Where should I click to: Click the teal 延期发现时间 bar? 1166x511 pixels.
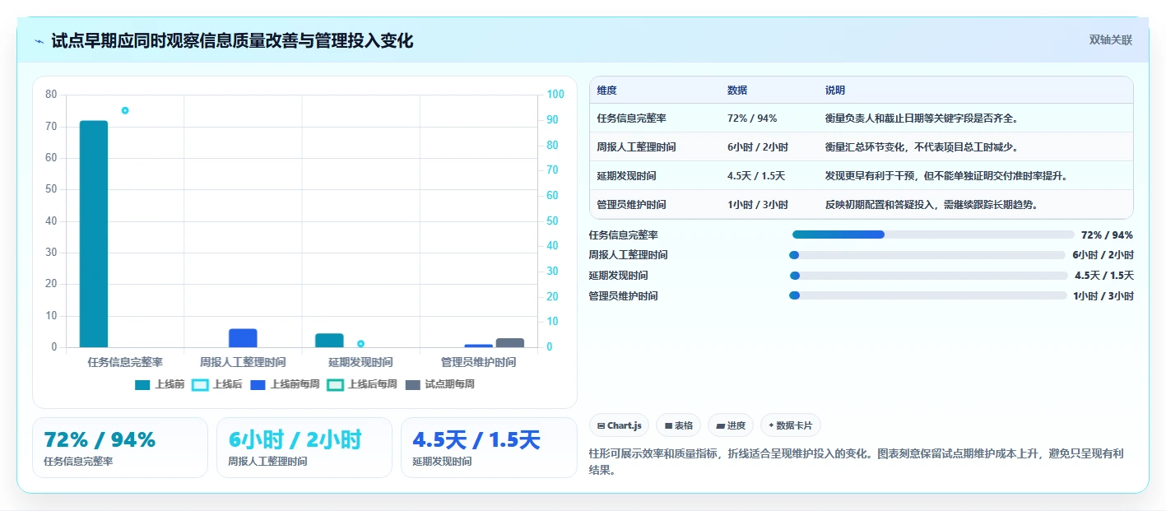pyautogui.click(x=329, y=341)
